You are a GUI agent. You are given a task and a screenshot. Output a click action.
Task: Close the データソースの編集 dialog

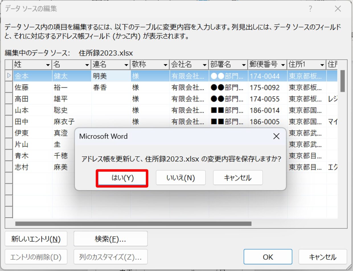(x=338, y=9)
